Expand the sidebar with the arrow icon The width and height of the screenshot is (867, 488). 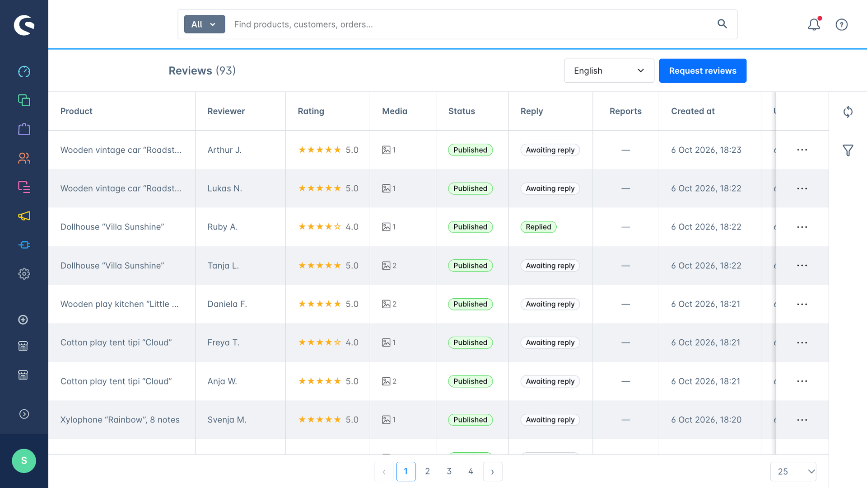(24, 414)
